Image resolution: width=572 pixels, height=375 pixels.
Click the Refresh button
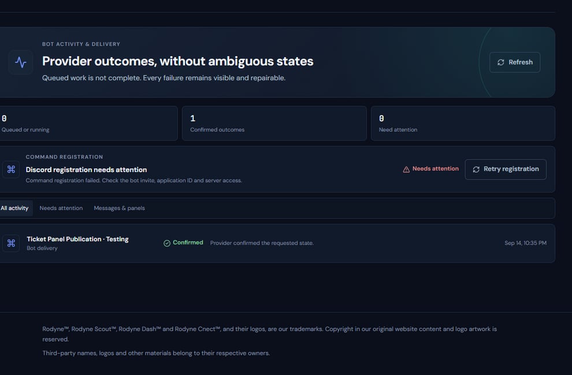click(x=515, y=62)
